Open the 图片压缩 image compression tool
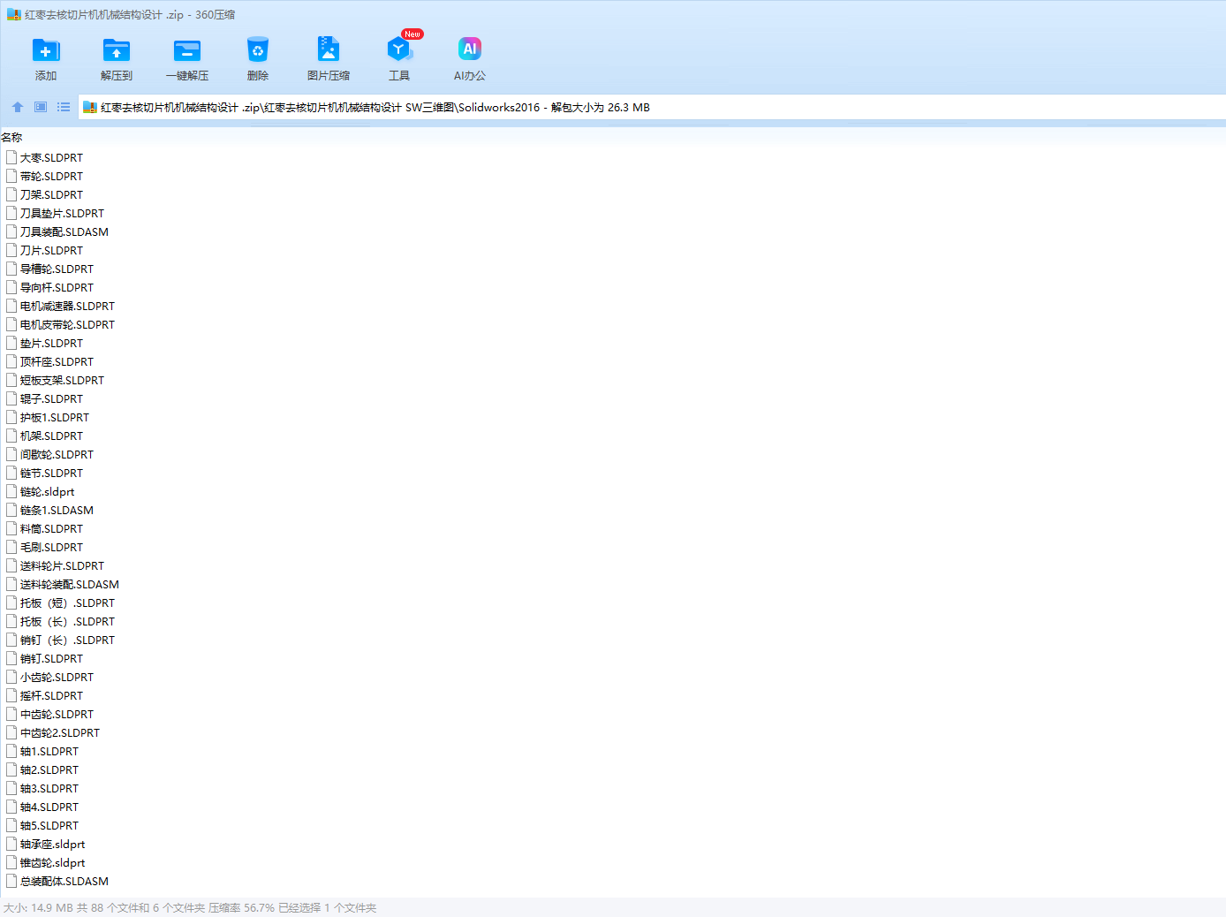 329,51
